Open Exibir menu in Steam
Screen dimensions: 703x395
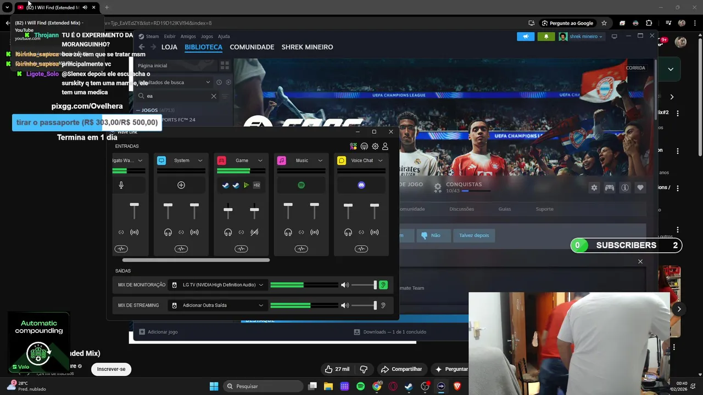click(x=170, y=37)
